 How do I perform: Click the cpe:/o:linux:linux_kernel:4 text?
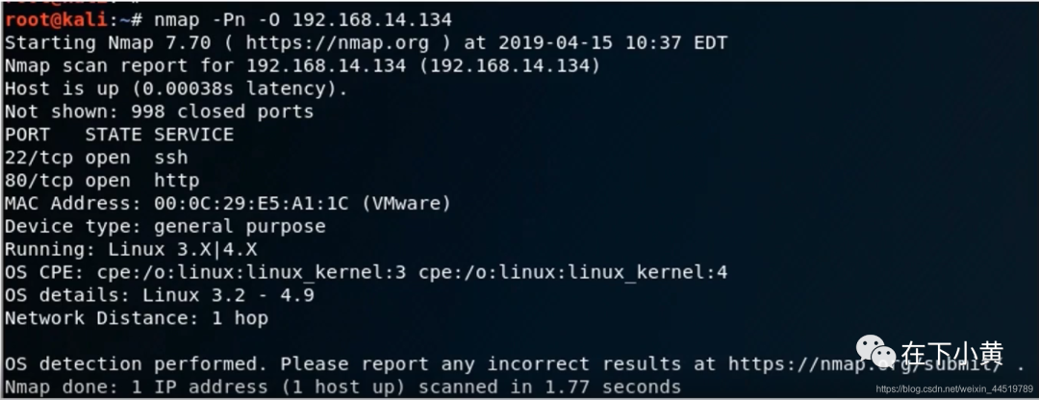pos(573,272)
